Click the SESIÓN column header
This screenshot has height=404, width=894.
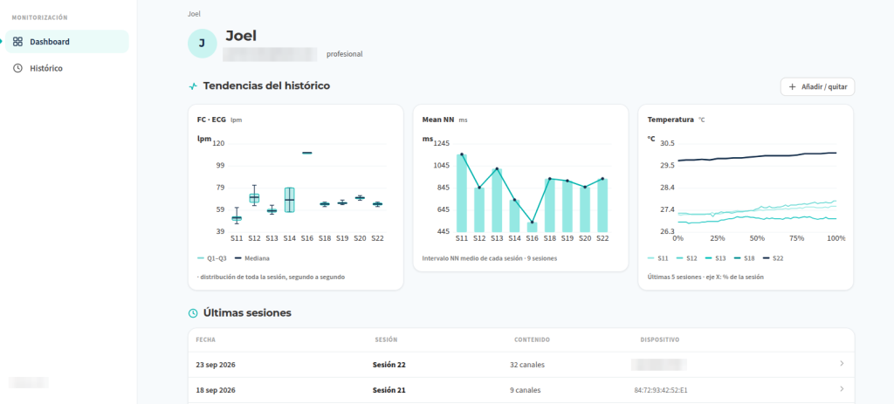pos(386,339)
